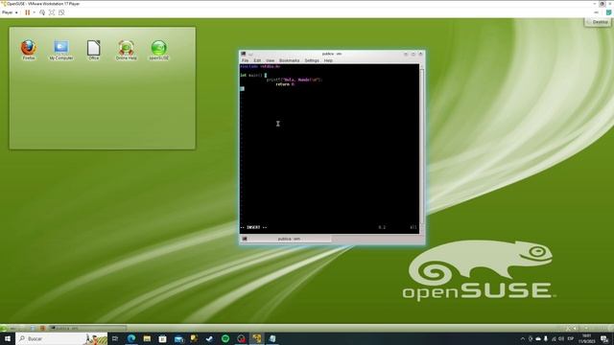Open My Computer desktop icon
Image resolution: width=614 pixels, height=345 pixels.
tap(61, 50)
